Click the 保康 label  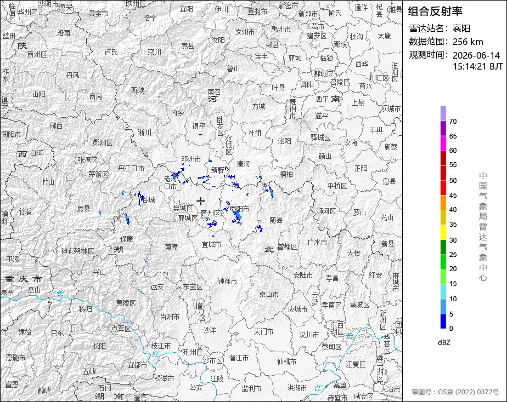127,239
